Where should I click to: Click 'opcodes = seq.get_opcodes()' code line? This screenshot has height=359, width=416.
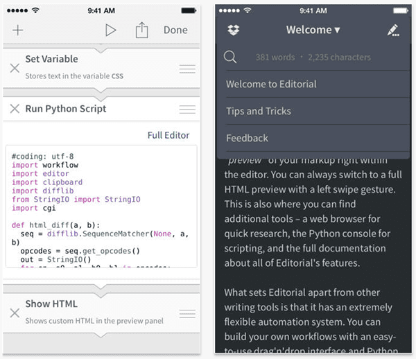coord(80,251)
